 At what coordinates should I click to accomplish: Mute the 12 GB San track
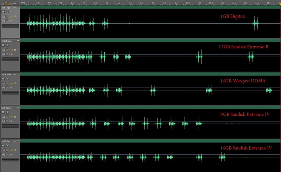click(x=3, y=45)
